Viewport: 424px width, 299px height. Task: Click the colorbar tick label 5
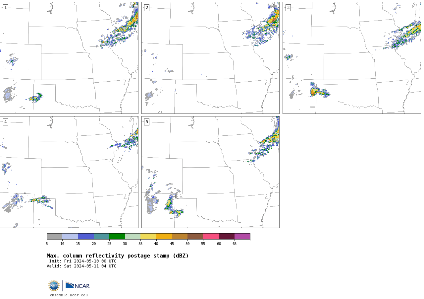coord(47,244)
